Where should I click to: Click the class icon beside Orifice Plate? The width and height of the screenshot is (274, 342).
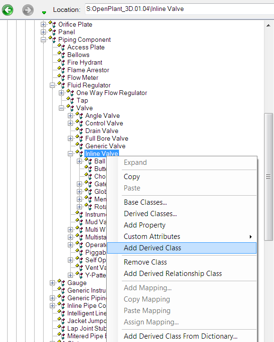tap(52, 24)
